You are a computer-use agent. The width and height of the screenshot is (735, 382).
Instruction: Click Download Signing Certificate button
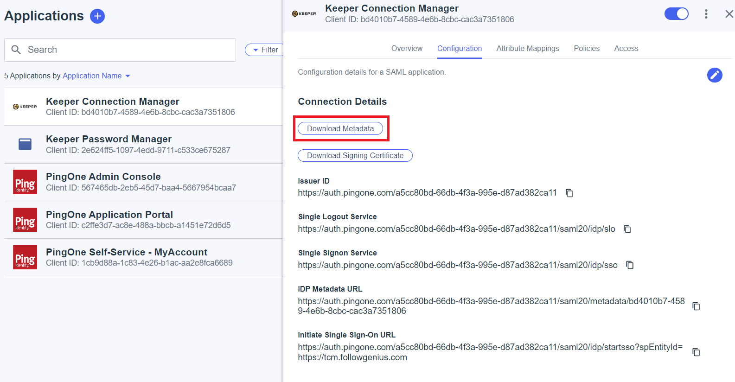[355, 156]
